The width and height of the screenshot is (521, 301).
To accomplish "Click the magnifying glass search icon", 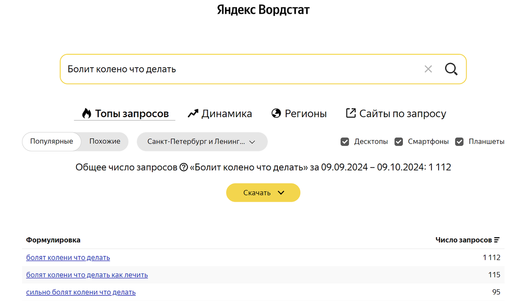I will coord(451,69).
